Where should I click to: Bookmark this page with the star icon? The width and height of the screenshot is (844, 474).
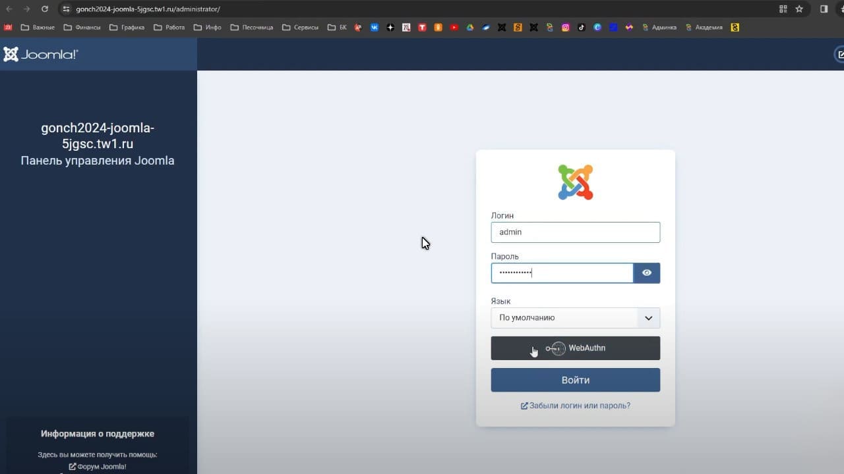(x=799, y=9)
